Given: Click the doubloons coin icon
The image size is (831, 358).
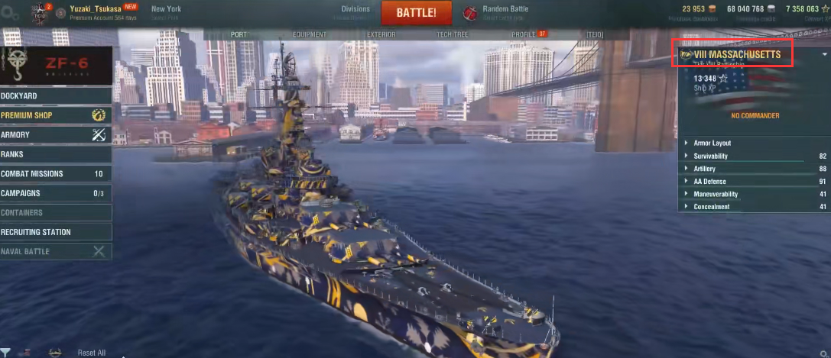Looking at the screenshot, I should tap(713, 9).
